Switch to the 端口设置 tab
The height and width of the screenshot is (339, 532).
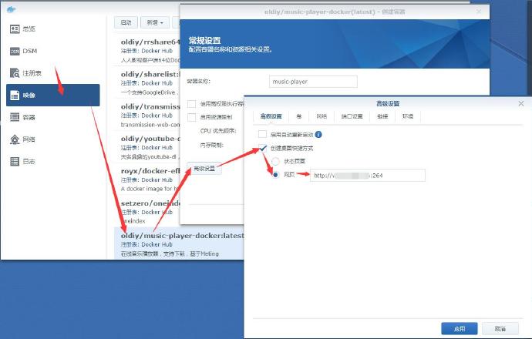[x=352, y=116]
